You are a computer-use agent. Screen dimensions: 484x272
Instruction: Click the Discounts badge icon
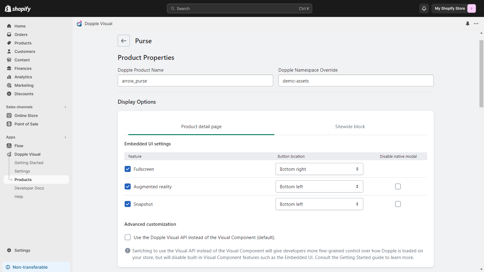(9, 94)
